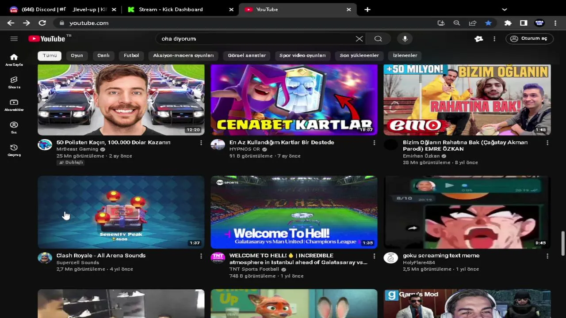This screenshot has width=566, height=318.
Task: Open HYPNOS CR channel link
Action: tap(245, 149)
